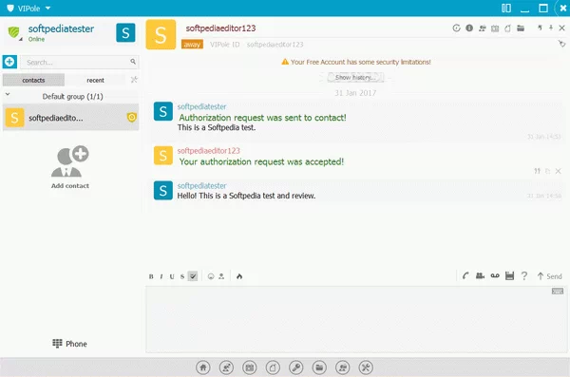Click the 'Your authorization request was accepted!' message
The image size is (570, 377).
(261, 161)
